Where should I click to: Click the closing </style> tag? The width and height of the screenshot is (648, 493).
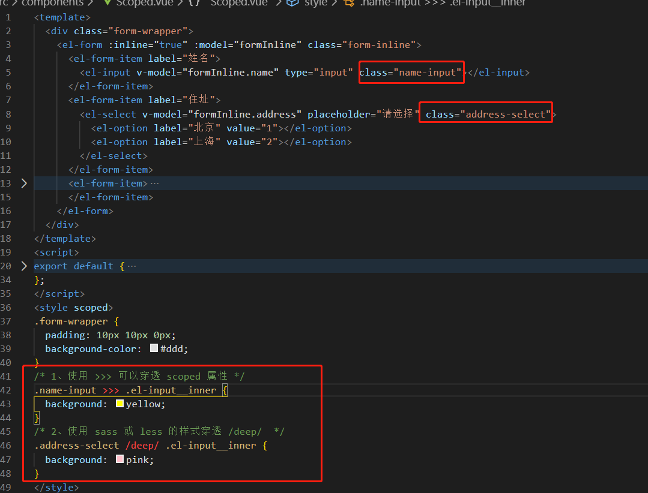click(x=56, y=487)
